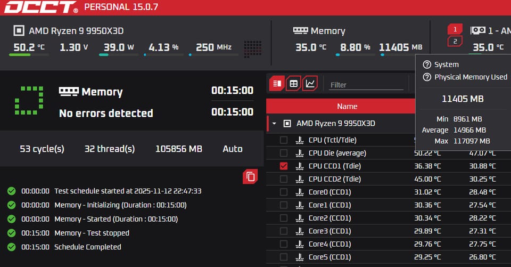Tick the Core5 (CCD1) checkbox
This screenshot has width=511, height=267.
click(284, 257)
